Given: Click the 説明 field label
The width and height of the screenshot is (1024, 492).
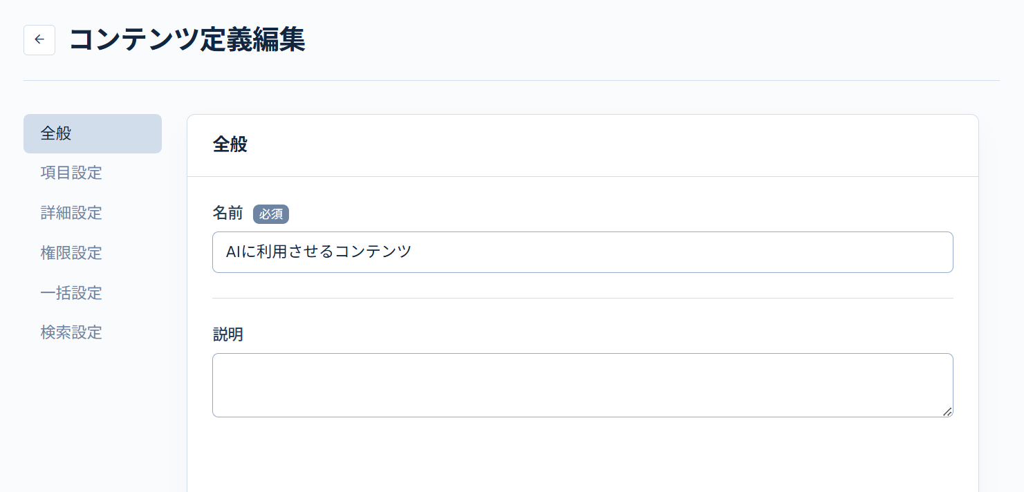Looking at the screenshot, I should click(x=227, y=334).
